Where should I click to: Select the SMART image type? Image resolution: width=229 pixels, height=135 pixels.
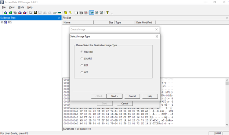click(86, 59)
